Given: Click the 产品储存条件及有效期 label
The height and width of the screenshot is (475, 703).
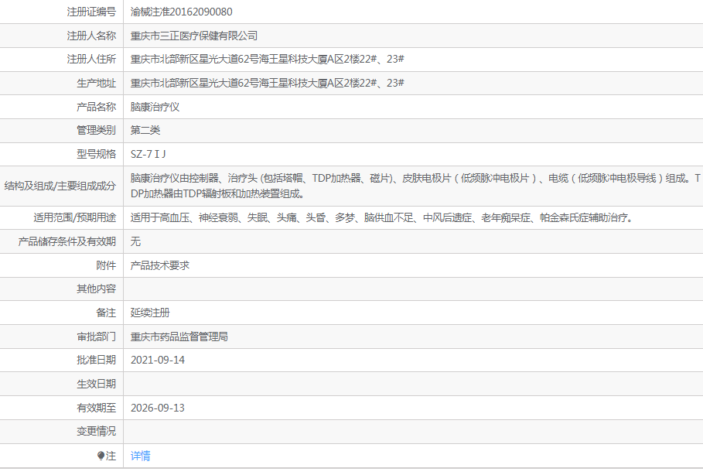Looking at the screenshot, I should pos(67,241).
